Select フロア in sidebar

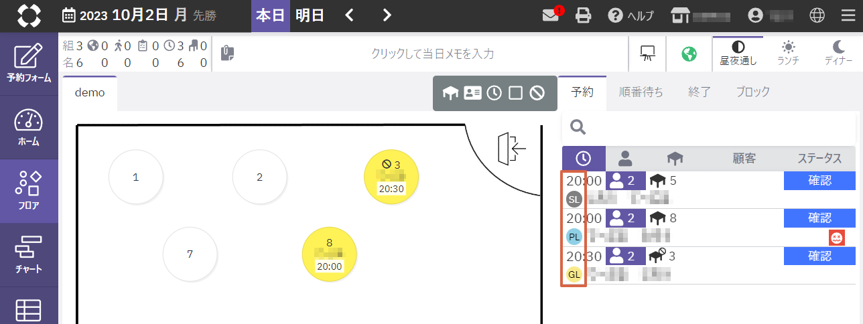29,191
